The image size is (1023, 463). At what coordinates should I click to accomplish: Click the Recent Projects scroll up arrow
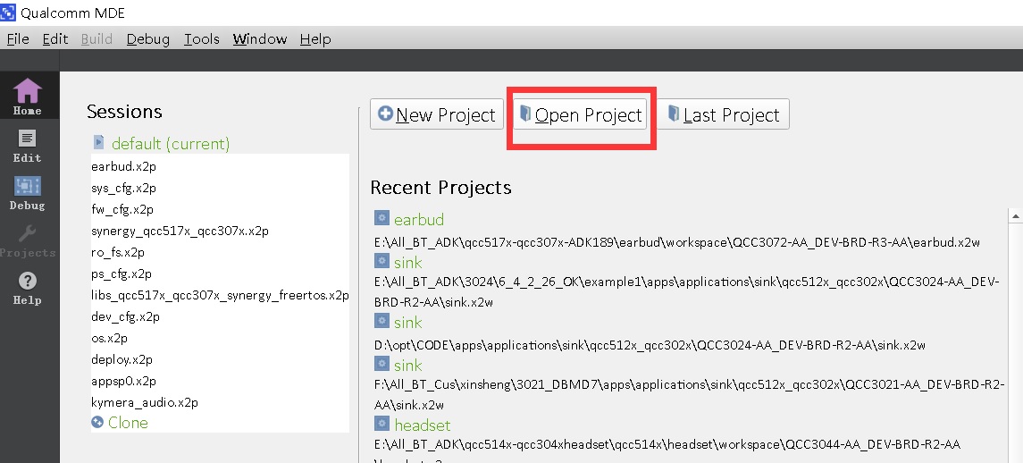pos(1015,215)
